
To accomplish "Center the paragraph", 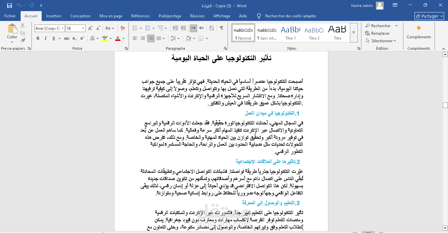I will [143, 38].
